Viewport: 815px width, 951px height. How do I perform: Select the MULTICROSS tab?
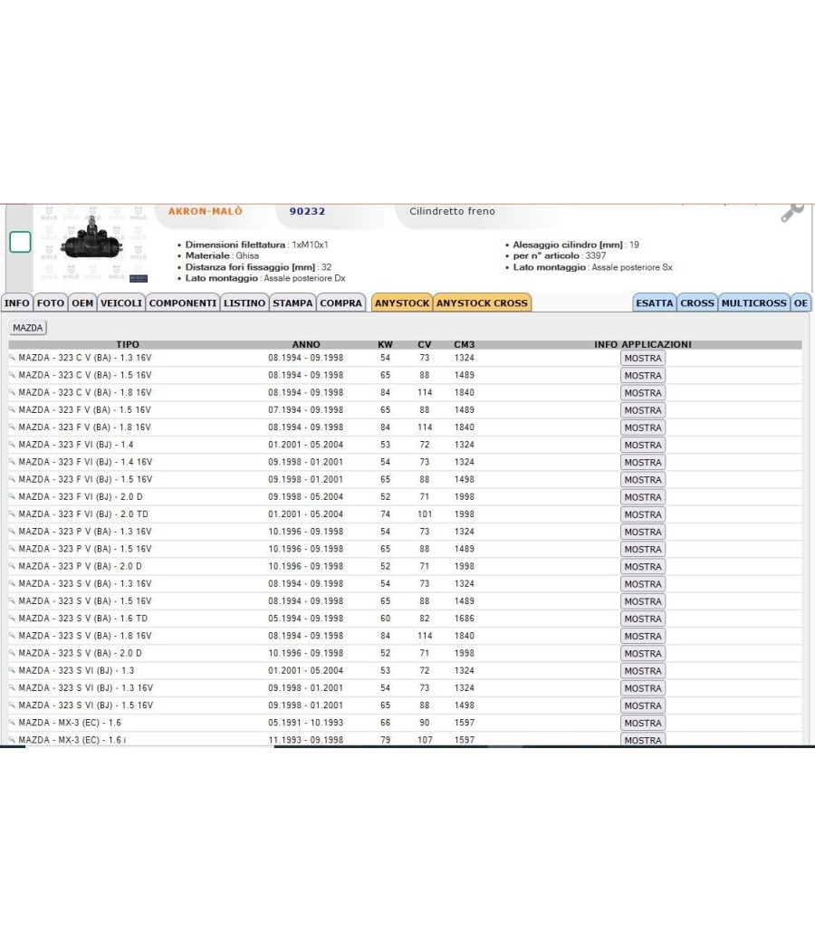point(753,303)
